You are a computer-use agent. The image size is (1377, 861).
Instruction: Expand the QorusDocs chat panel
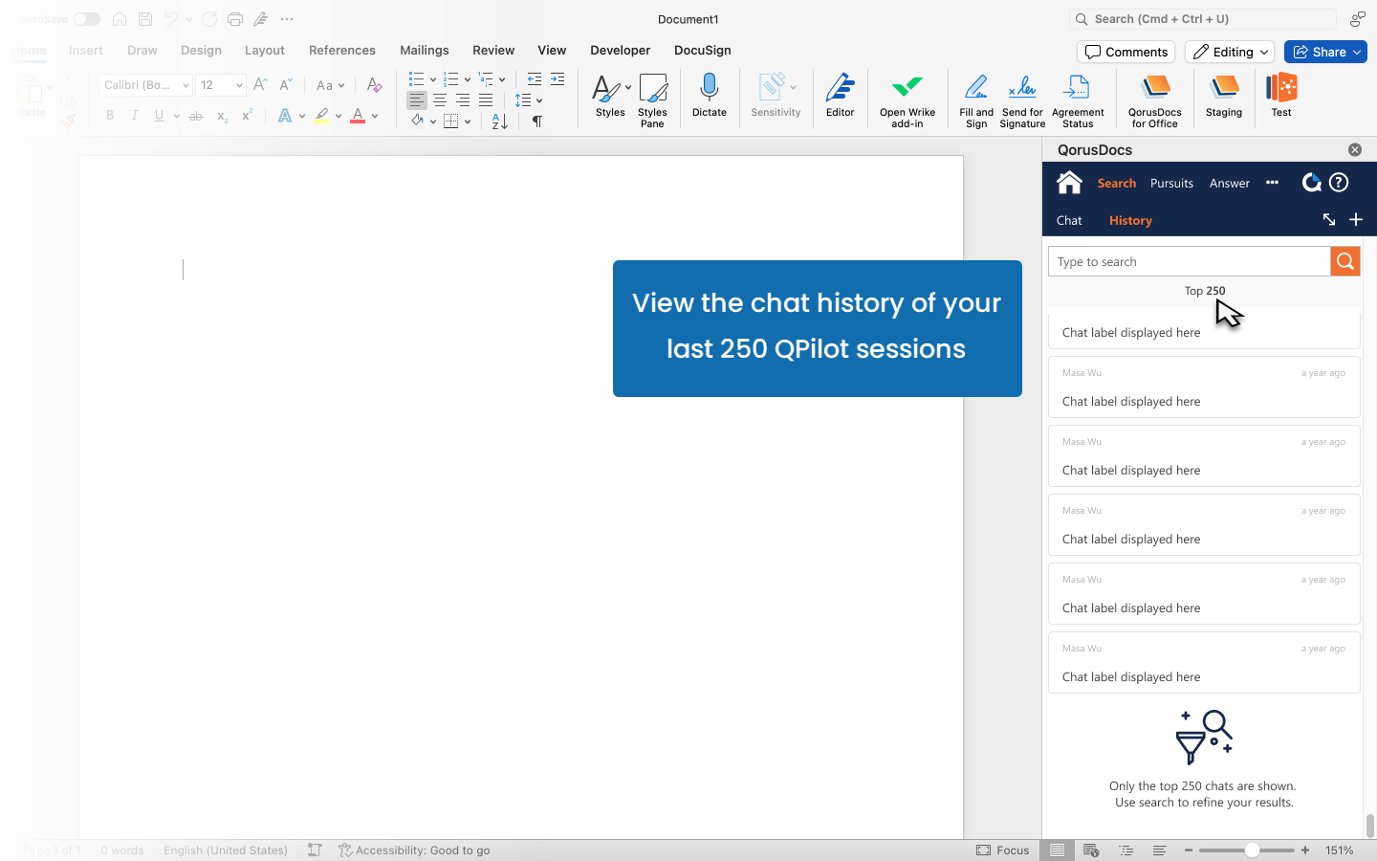(1328, 220)
